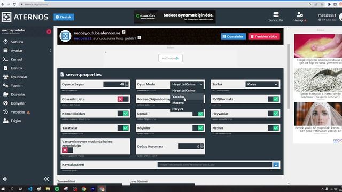Click the Yeniden Yükle button
The width and height of the screenshot is (342, 192).
click(x=264, y=37)
